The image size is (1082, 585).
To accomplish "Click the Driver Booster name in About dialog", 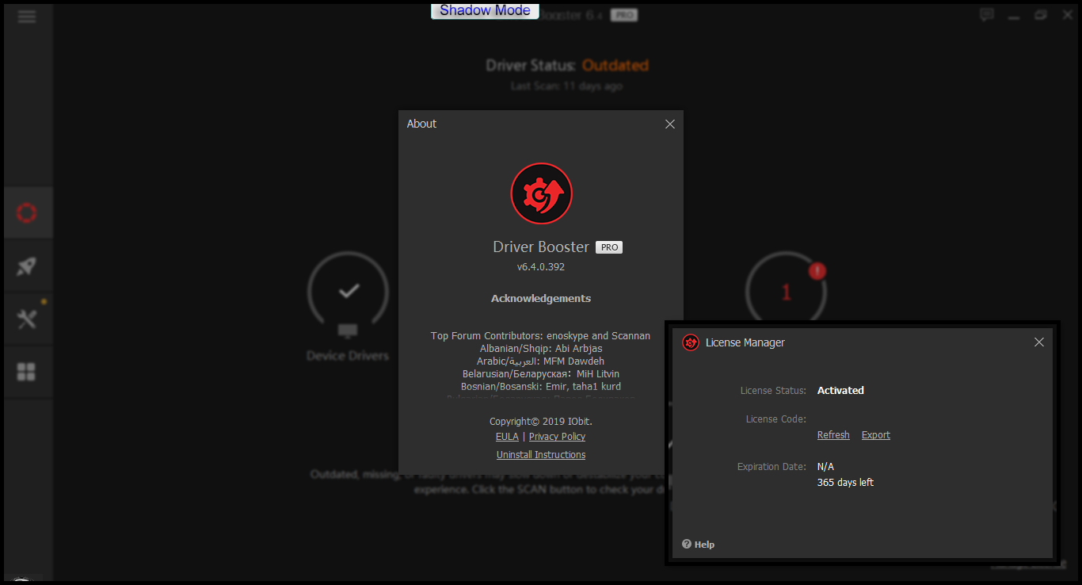I will pyautogui.click(x=541, y=247).
